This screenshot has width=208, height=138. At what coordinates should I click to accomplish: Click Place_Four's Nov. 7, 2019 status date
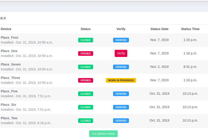pos(159,40)
